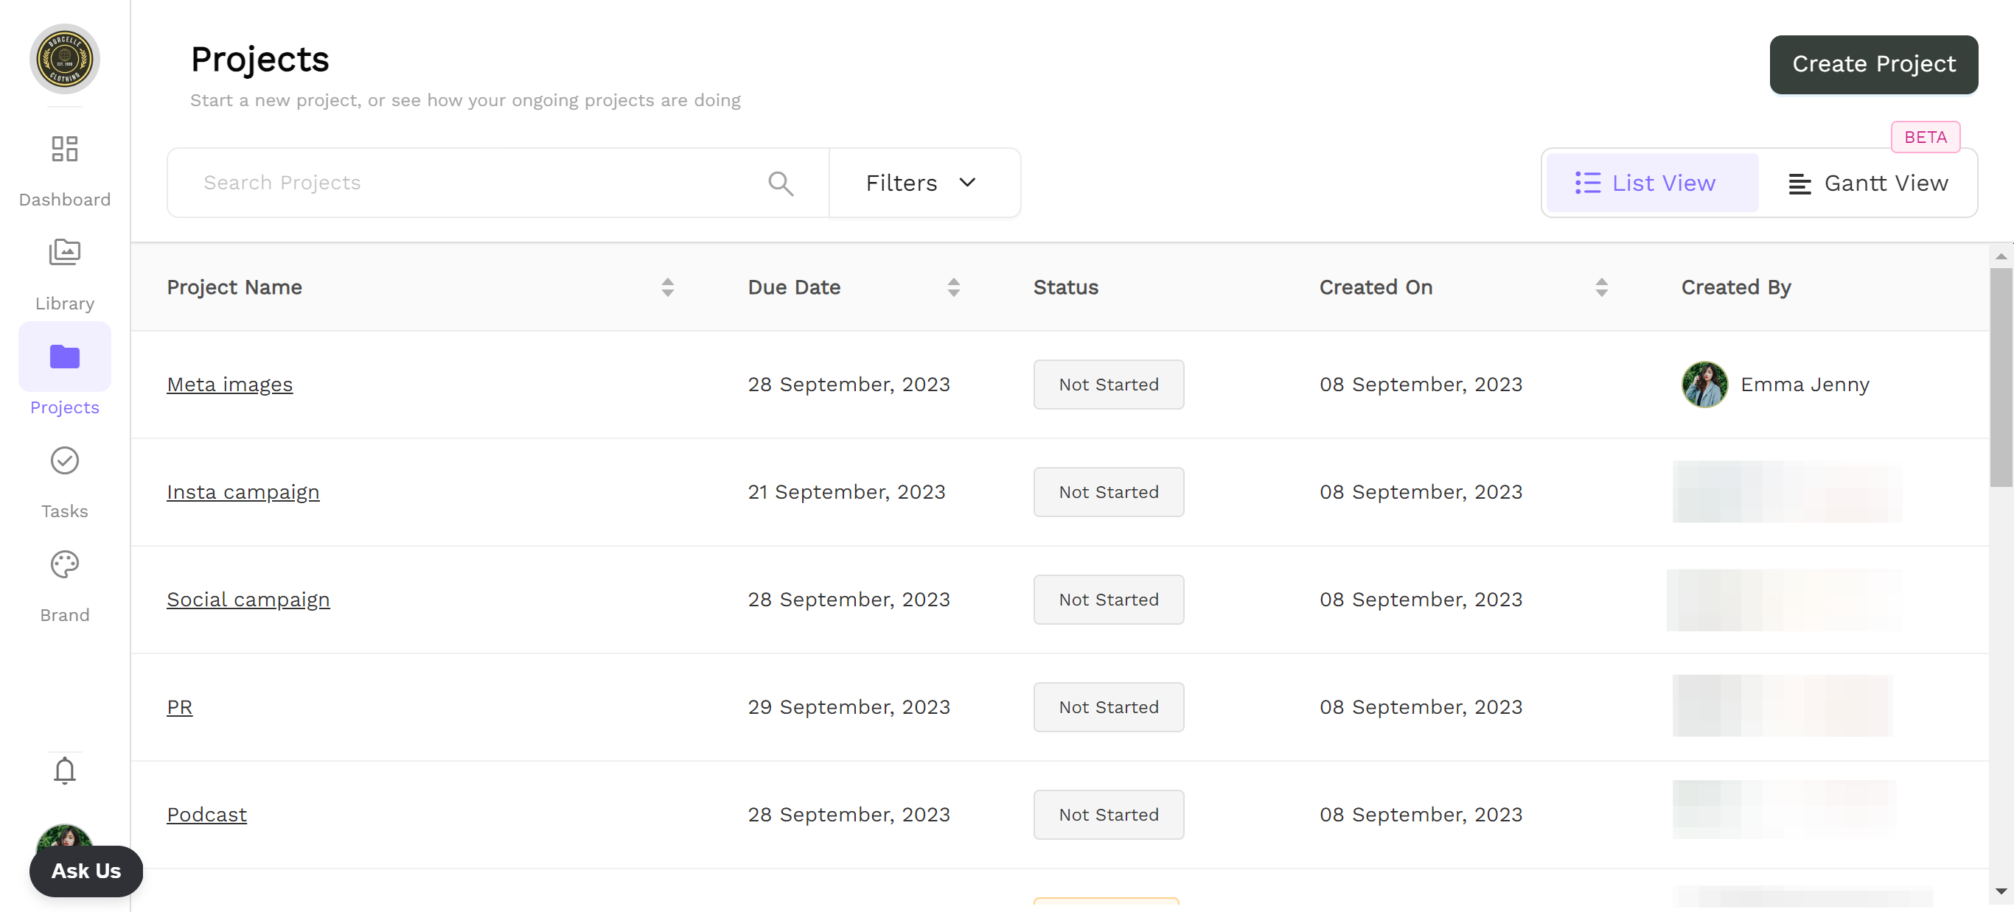The image size is (2014, 912).
Task: Click the search magnifier icon
Action: (780, 183)
